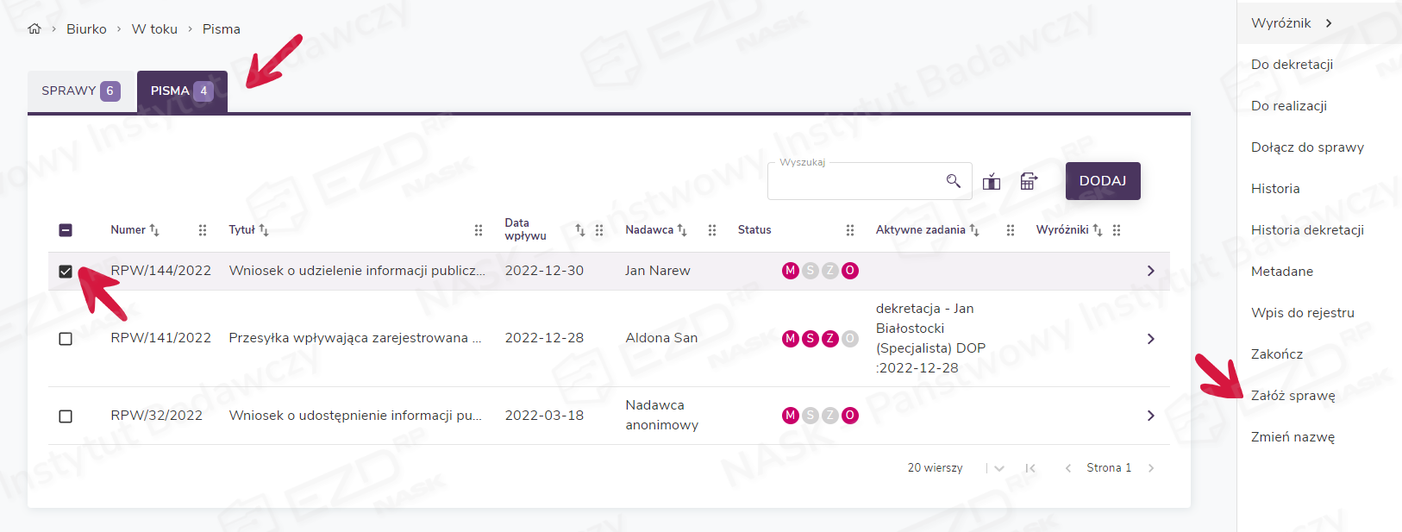Uncheck the RPW/144/2022 row checkbox
Image resolution: width=1402 pixels, height=532 pixels.
pos(66,272)
